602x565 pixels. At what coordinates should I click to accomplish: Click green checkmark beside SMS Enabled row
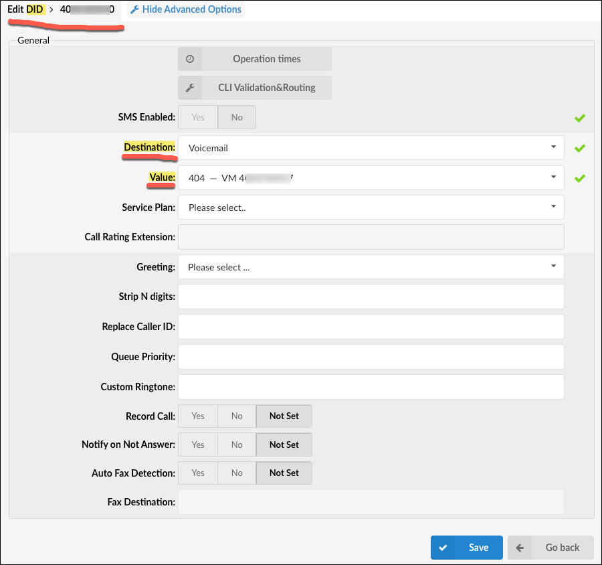coord(579,118)
